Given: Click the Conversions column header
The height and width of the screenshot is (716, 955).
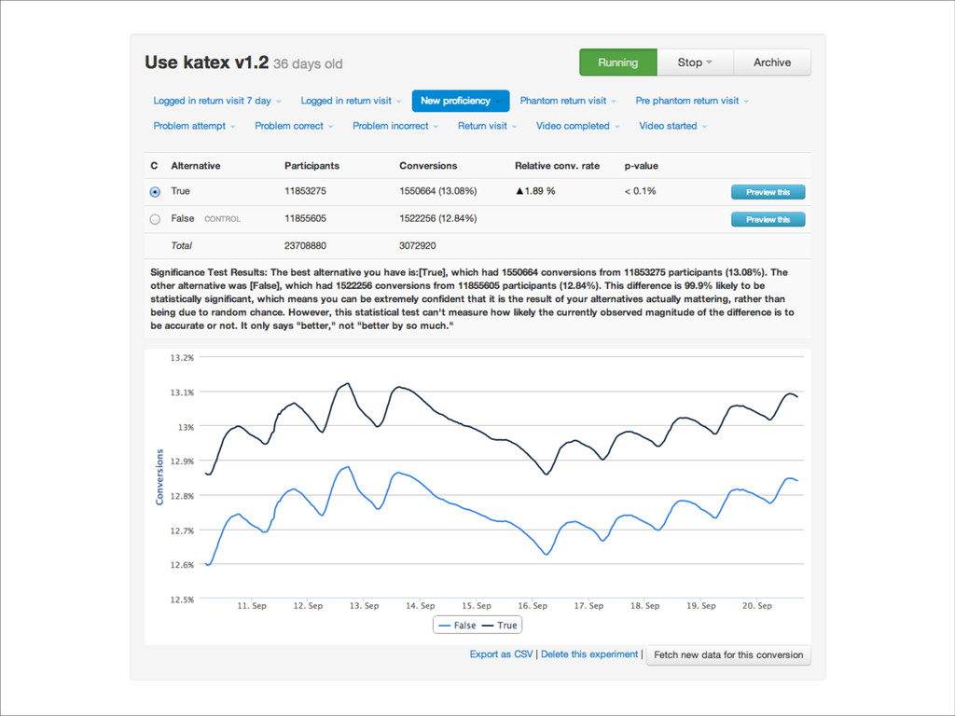Looking at the screenshot, I should pyautogui.click(x=428, y=166).
